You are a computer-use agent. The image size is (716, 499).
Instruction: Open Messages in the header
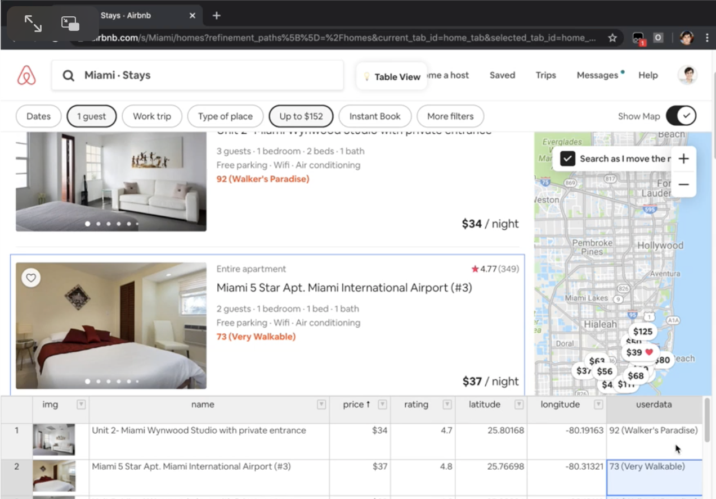598,75
